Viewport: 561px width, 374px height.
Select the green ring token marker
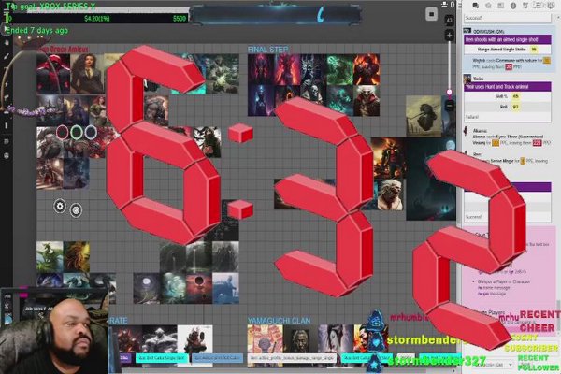coord(77,133)
